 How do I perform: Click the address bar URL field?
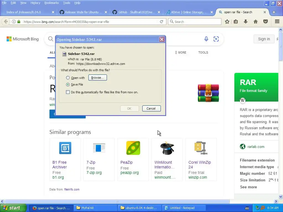pyautogui.click(x=90, y=22)
